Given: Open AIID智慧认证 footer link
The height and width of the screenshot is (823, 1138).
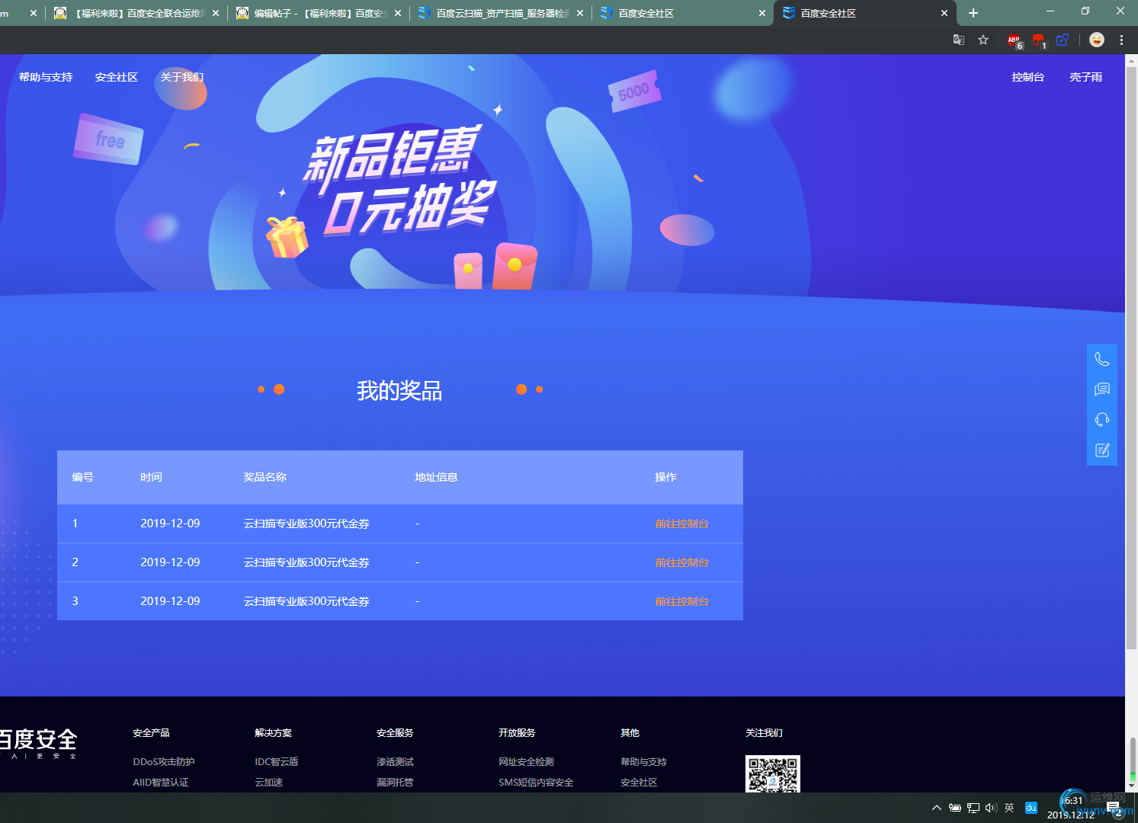Looking at the screenshot, I should tap(161, 782).
